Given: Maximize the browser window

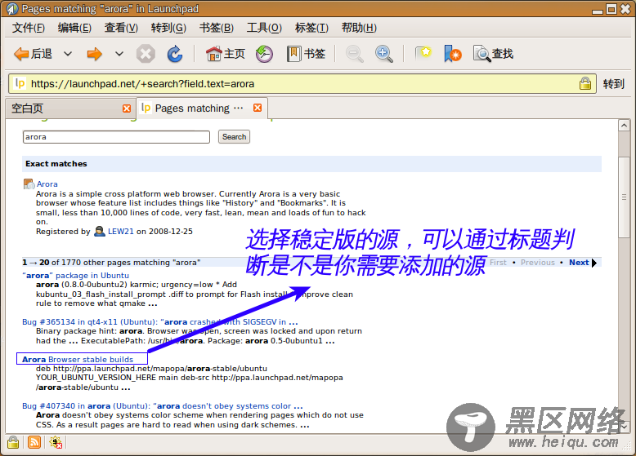Looking at the screenshot, I should [611, 9].
